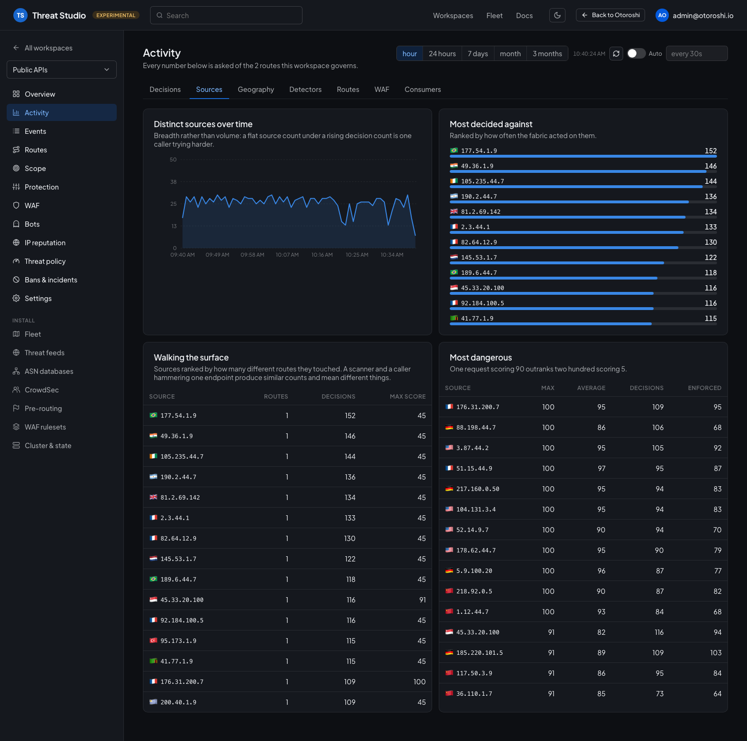Click the bar for 177.54.1.9
The image size is (747, 741).
[x=583, y=156]
